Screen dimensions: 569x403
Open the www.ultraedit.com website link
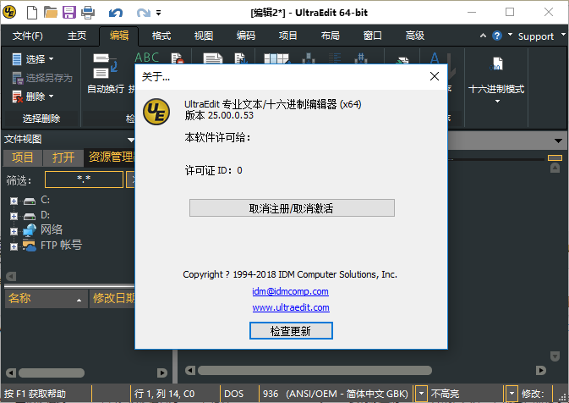291,307
